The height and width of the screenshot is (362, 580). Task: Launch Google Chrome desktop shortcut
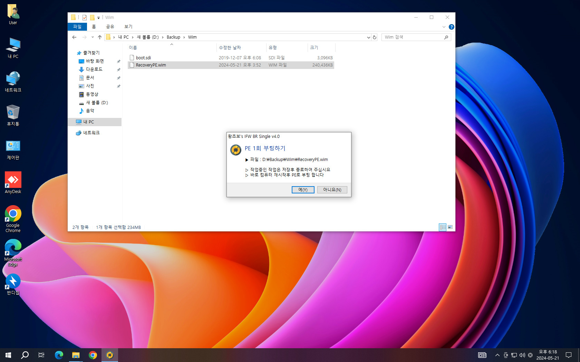[x=13, y=219]
